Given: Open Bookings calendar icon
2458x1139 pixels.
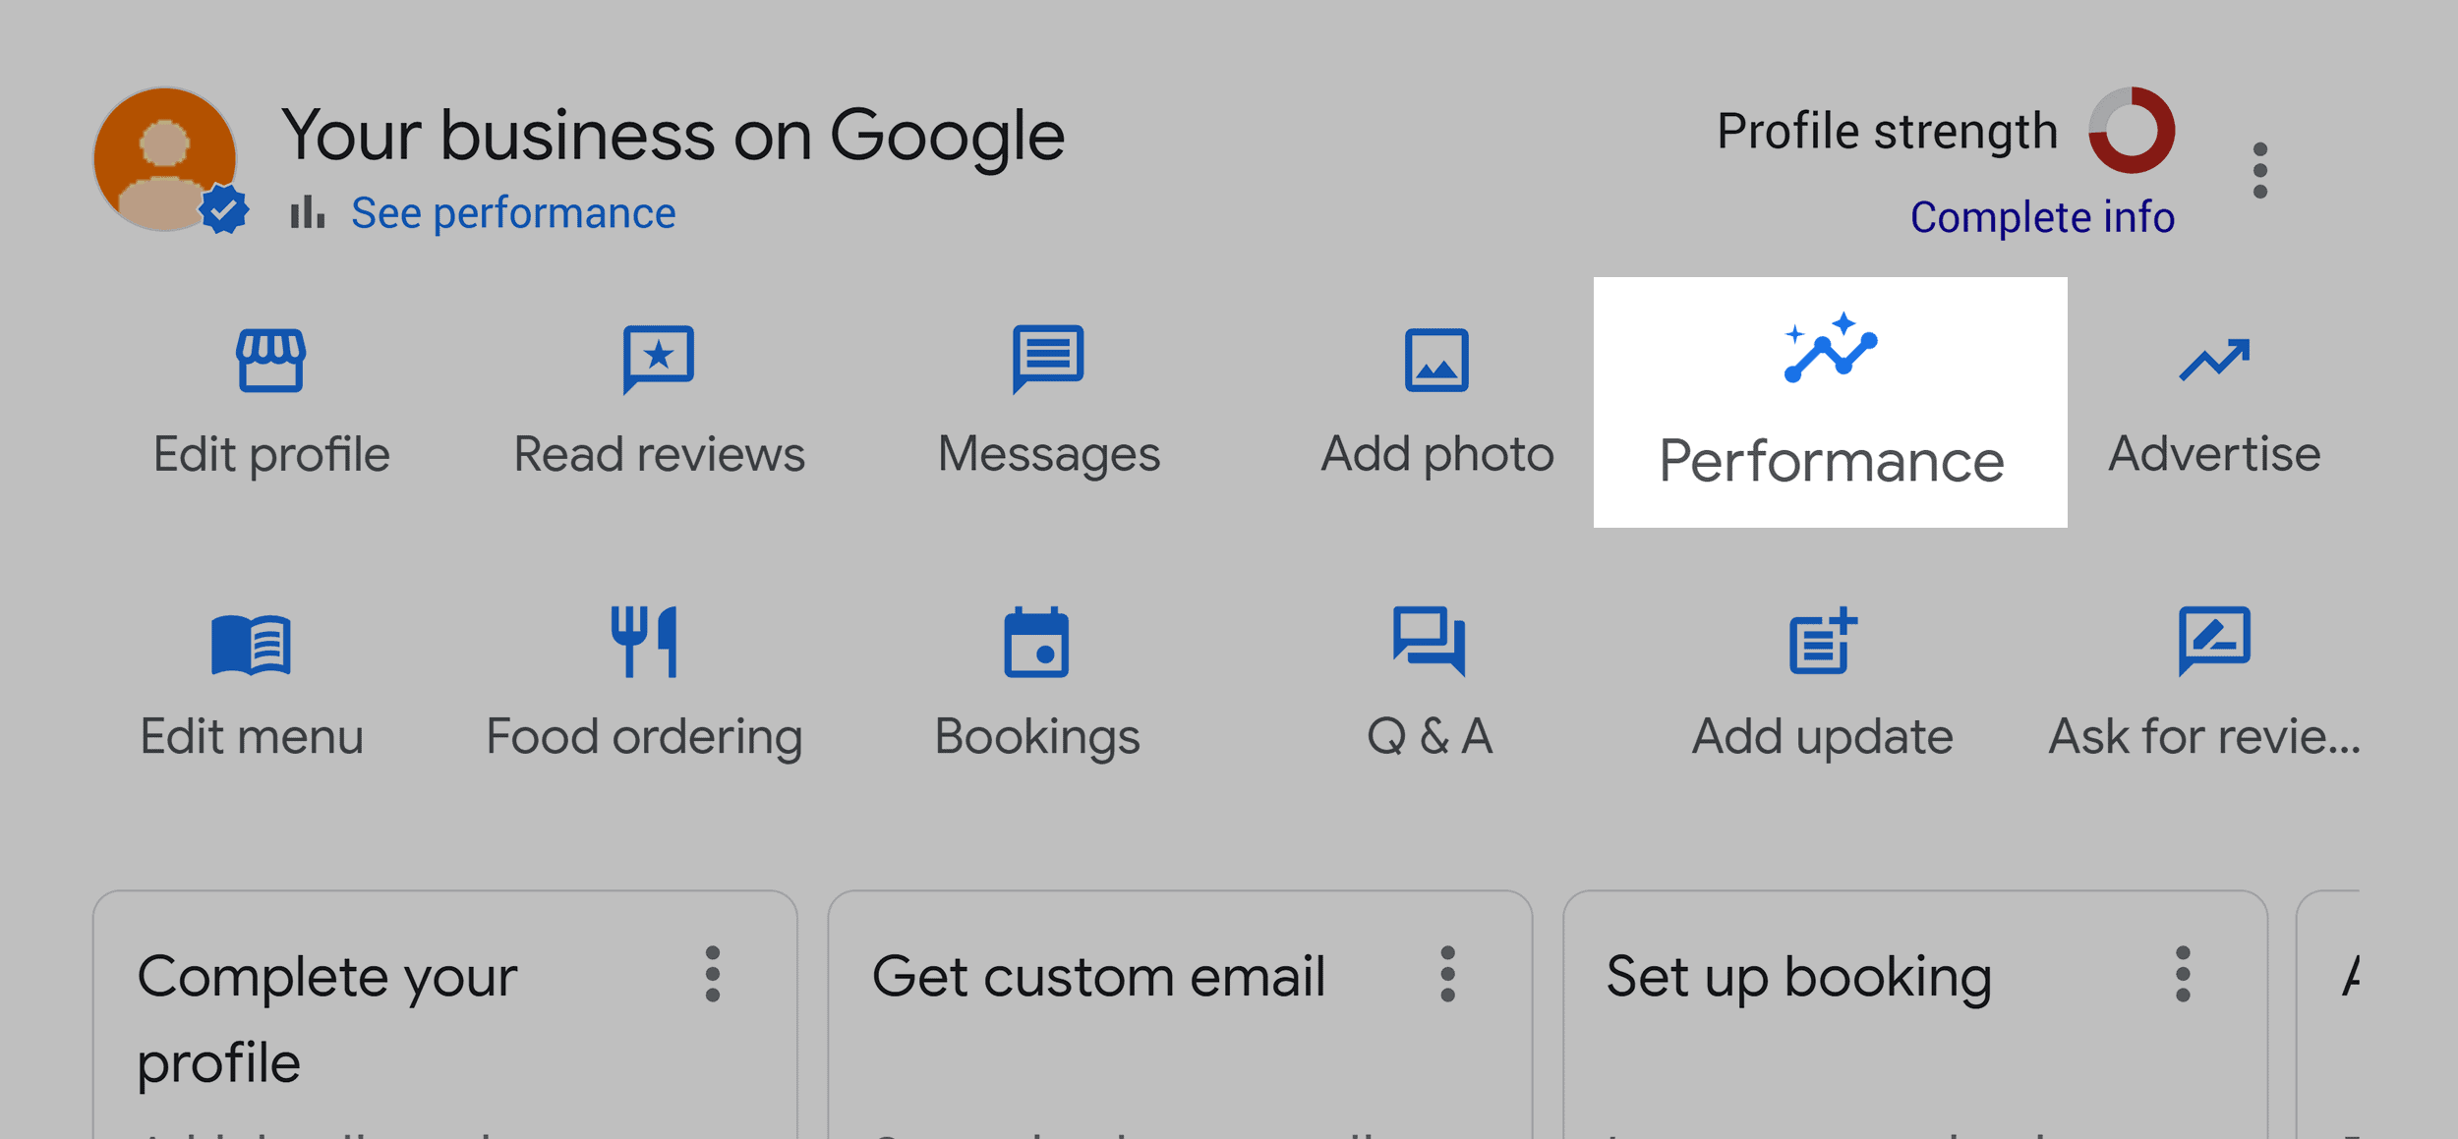Looking at the screenshot, I should click(x=1036, y=636).
